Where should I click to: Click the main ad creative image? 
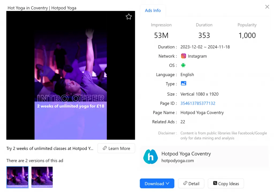[71, 75]
